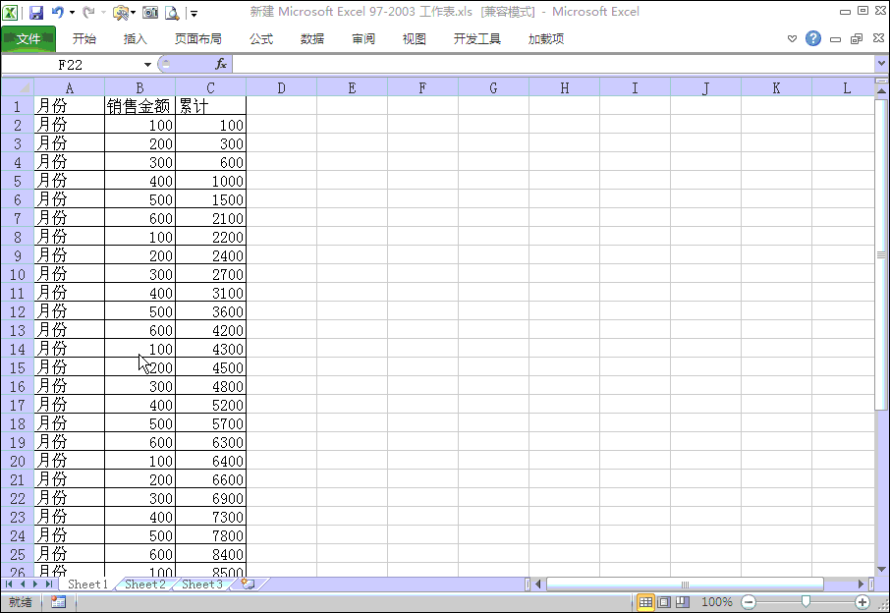This screenshot has height=613, width=890.
Task: Click the Undo arrow icon
Action: (x=57, y=12)
